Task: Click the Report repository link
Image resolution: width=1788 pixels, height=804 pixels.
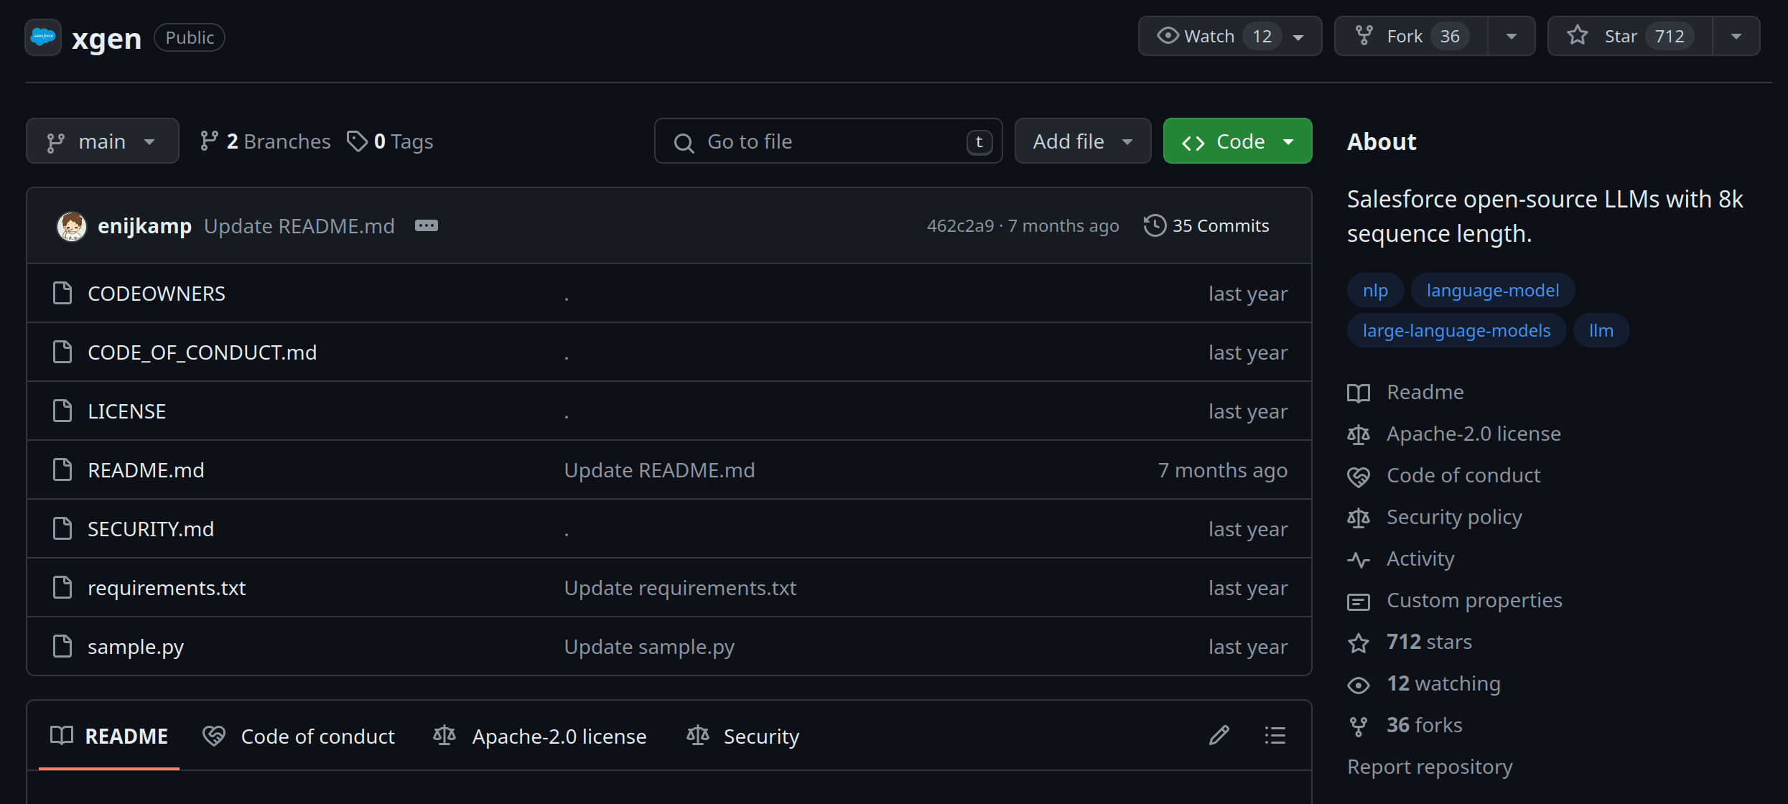Action: coord(1430,767)
